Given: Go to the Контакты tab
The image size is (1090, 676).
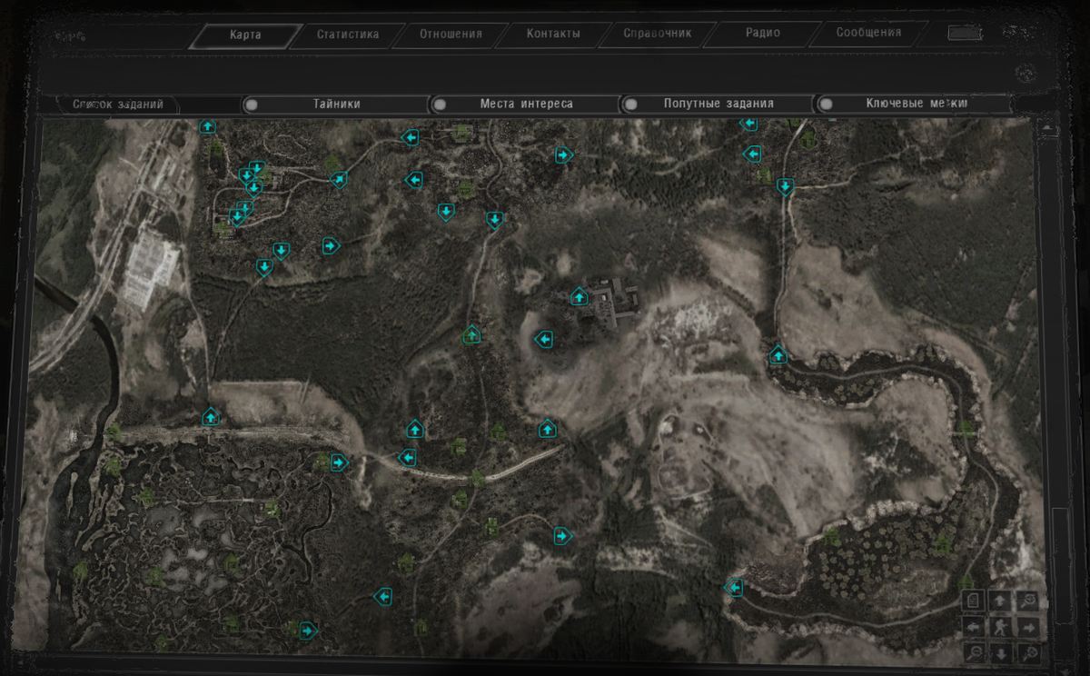Looking at the screenshot, I should point(553,35).
